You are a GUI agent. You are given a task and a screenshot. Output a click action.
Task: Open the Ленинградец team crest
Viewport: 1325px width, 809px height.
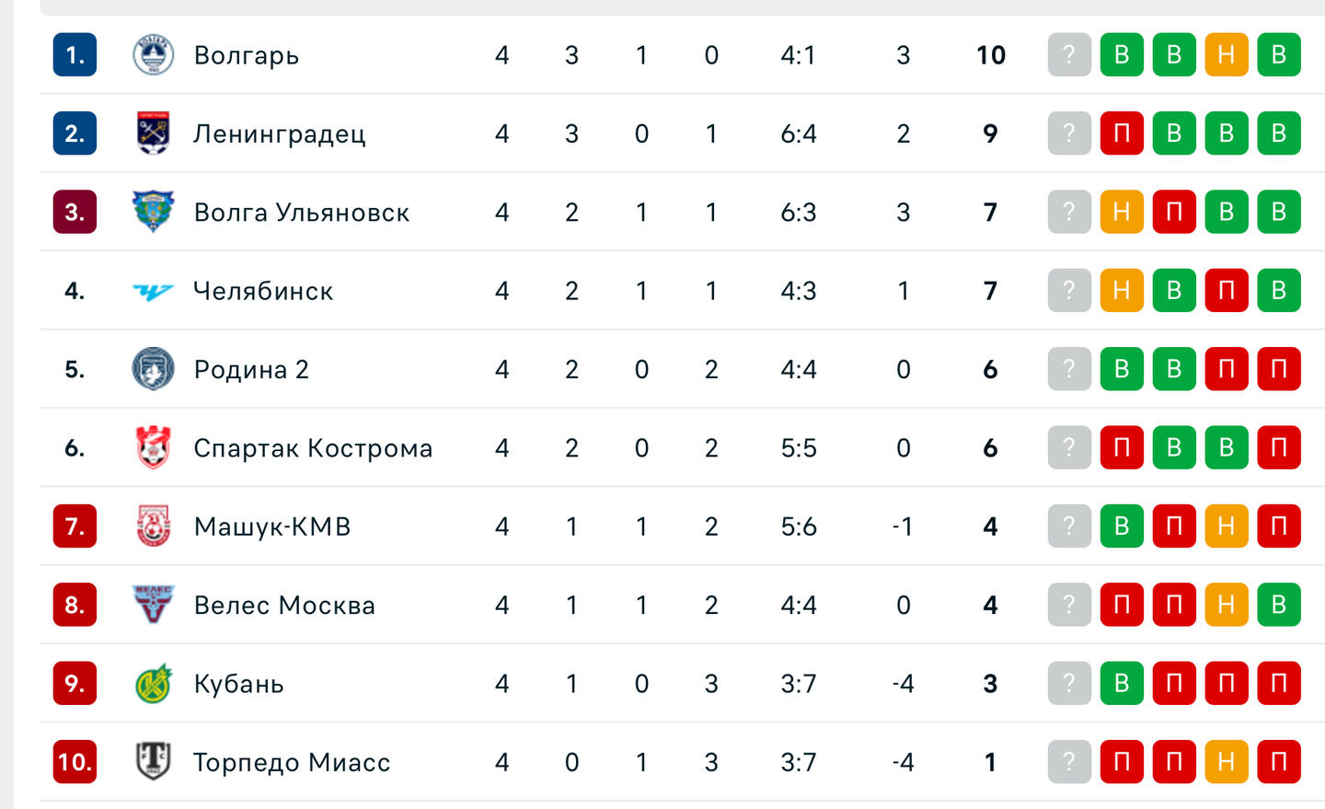pos(153,133)
